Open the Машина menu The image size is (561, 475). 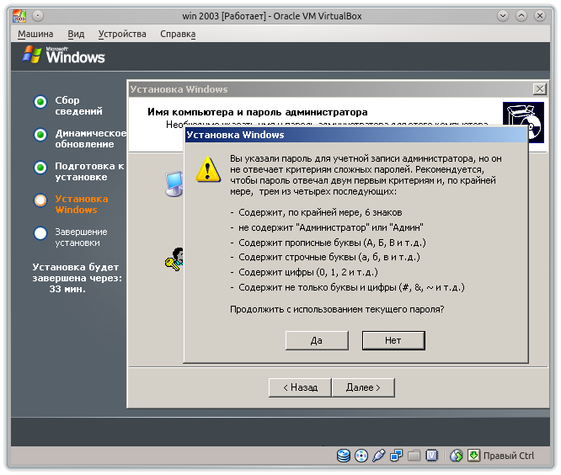pyautogui.click(x=35, y=34)
